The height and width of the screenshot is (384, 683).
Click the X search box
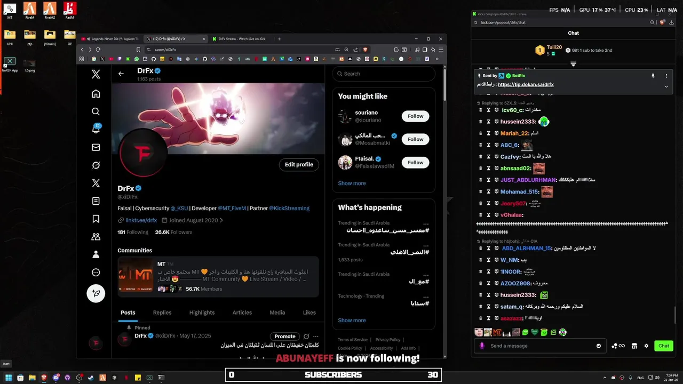pyautogui.click(x=384, y=74)
